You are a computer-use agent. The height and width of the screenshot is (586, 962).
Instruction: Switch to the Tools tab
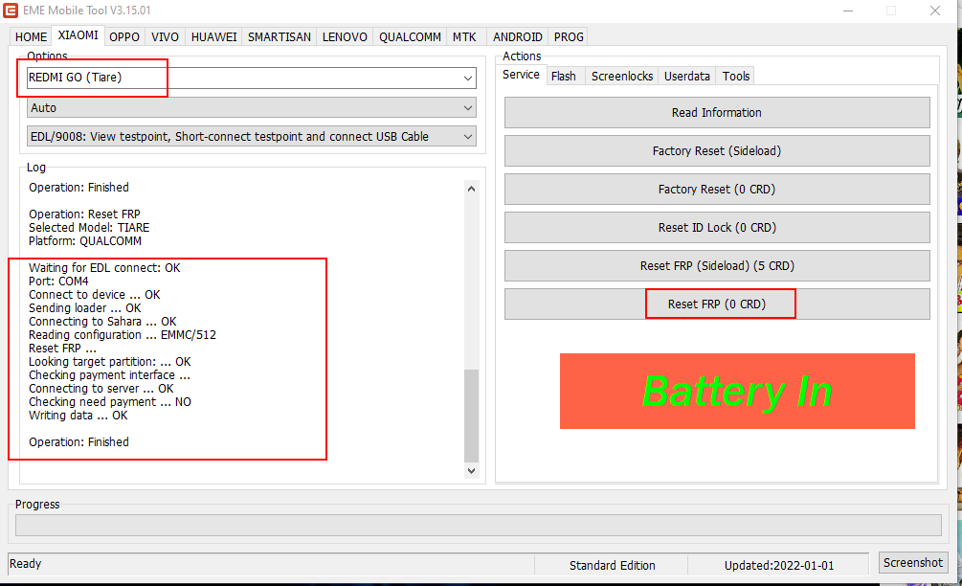(x=735, y=76)
